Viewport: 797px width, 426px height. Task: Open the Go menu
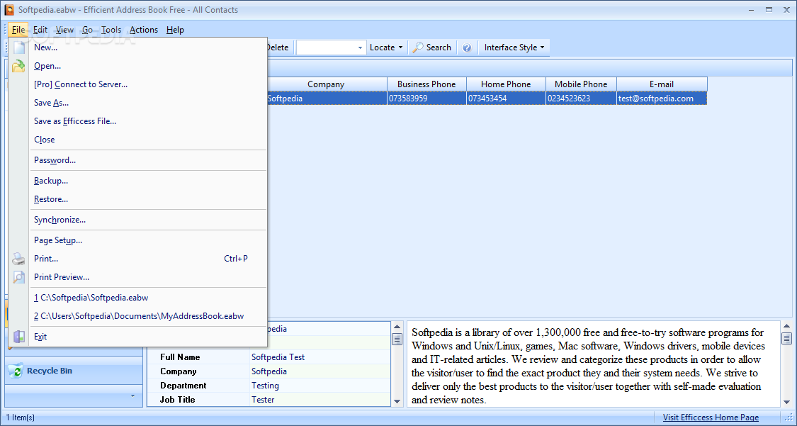click(x=87, y=30)
